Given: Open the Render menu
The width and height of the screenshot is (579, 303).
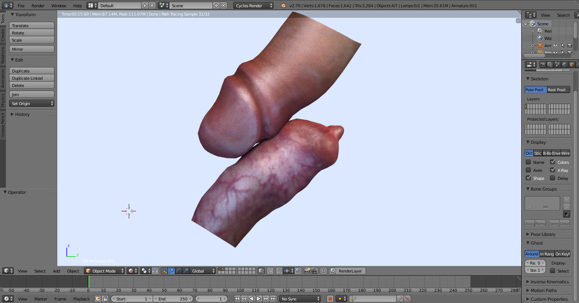Looking at the screenshot, I should [x=38, y=5].
